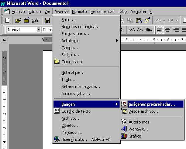Open the Ver menu
This screenshot has width=186, height=149.
click(47, 11)
